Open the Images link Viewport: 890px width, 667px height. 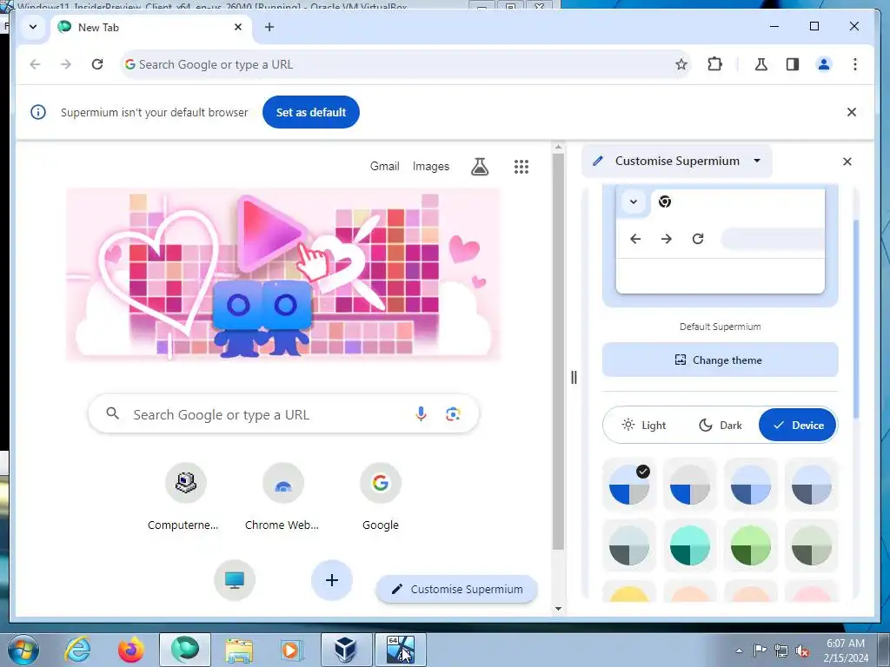pos(431,166)
